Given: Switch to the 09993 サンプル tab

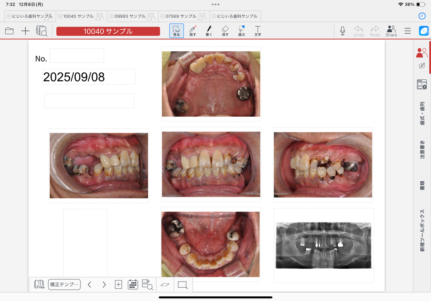Looking at the screenshot, I should coord(130,16).
